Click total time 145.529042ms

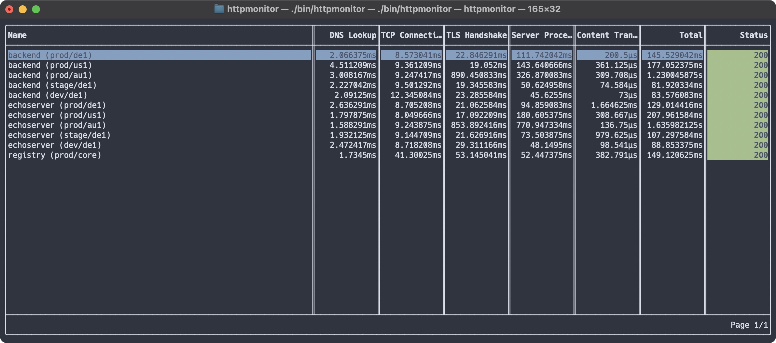coord(674,55)
